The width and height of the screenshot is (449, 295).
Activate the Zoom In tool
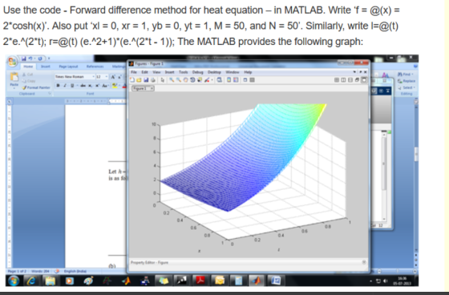(172, 80)
